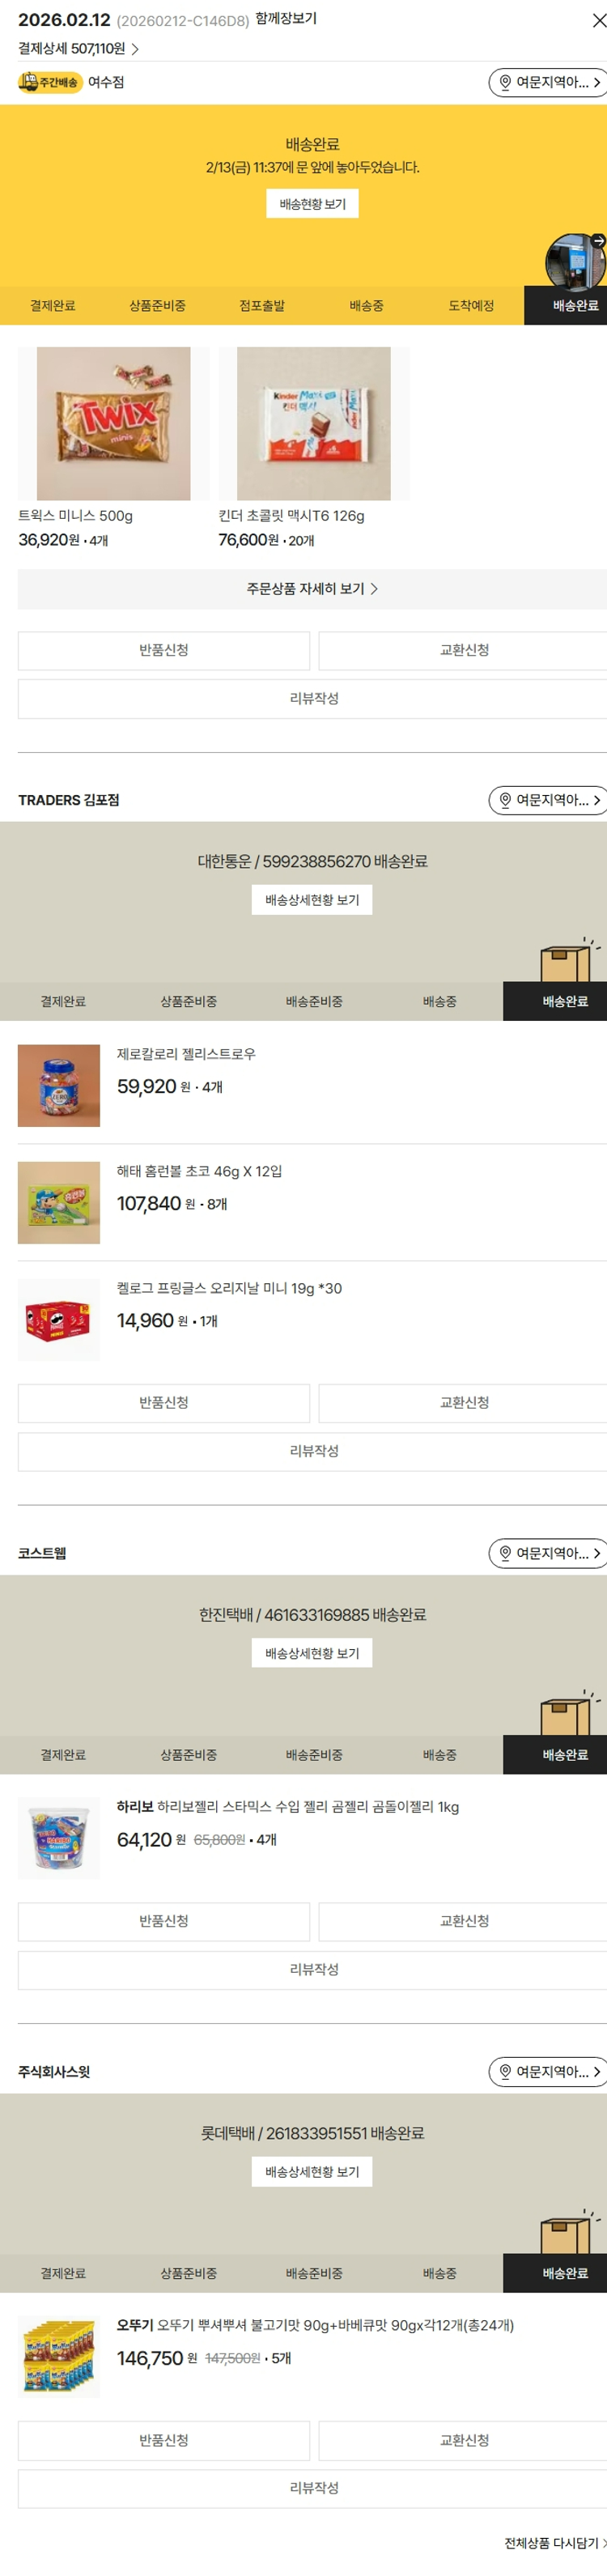The width and height of the screenshot is (607, 2576).
Task: Click the 주간배송 delivery truck badge
Action: click(x=50, y=82)
